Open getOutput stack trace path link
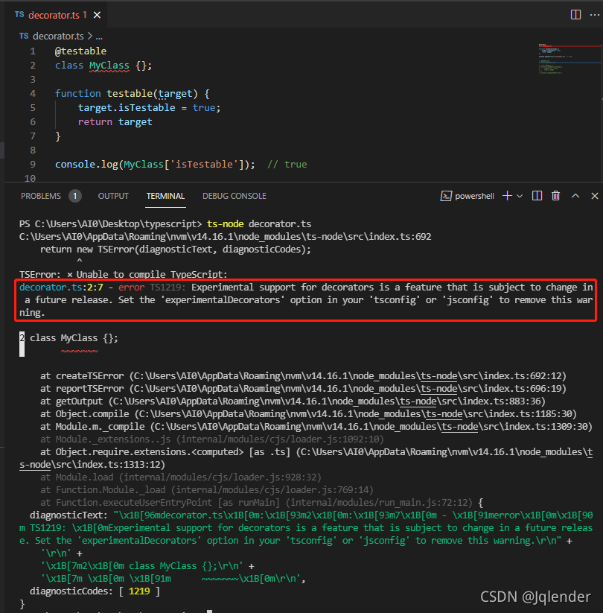Viewport: 603px width, 613px height. (327, 401)
